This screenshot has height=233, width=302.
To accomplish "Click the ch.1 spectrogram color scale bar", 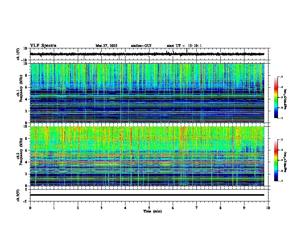I will (276, 97).
